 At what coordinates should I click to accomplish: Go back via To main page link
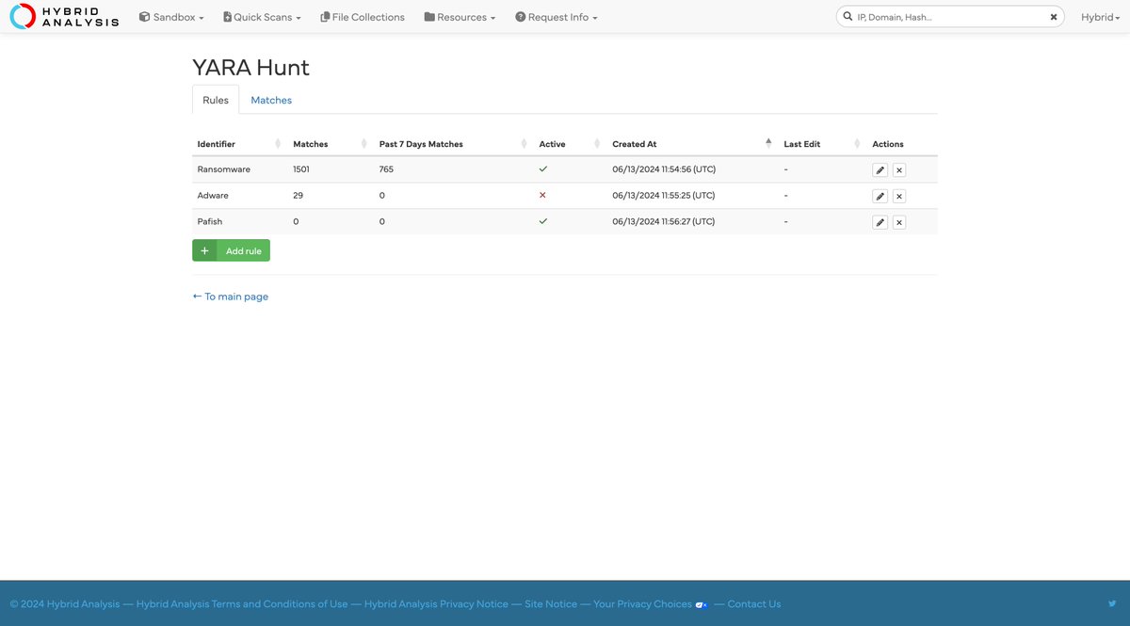pos(231,297)
